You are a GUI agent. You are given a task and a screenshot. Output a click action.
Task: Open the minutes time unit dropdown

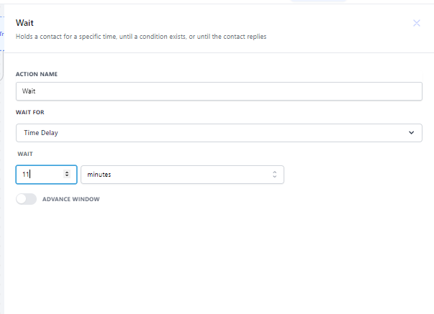(182, 175)
